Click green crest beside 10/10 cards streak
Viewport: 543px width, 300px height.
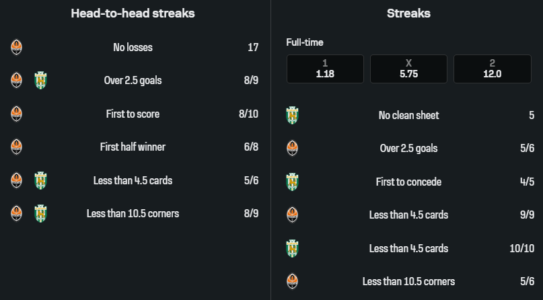(x=292, y=248)
